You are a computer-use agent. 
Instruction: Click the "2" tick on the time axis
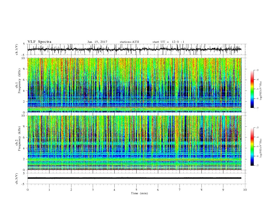pos(71,190)
